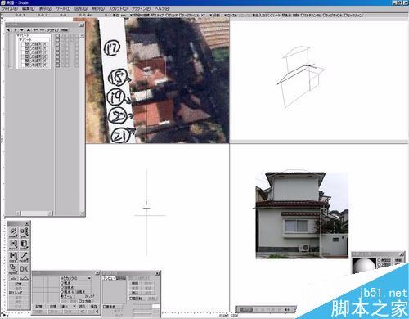
Task: Select the solid tool in the toolbox
Action: (25, 245)
